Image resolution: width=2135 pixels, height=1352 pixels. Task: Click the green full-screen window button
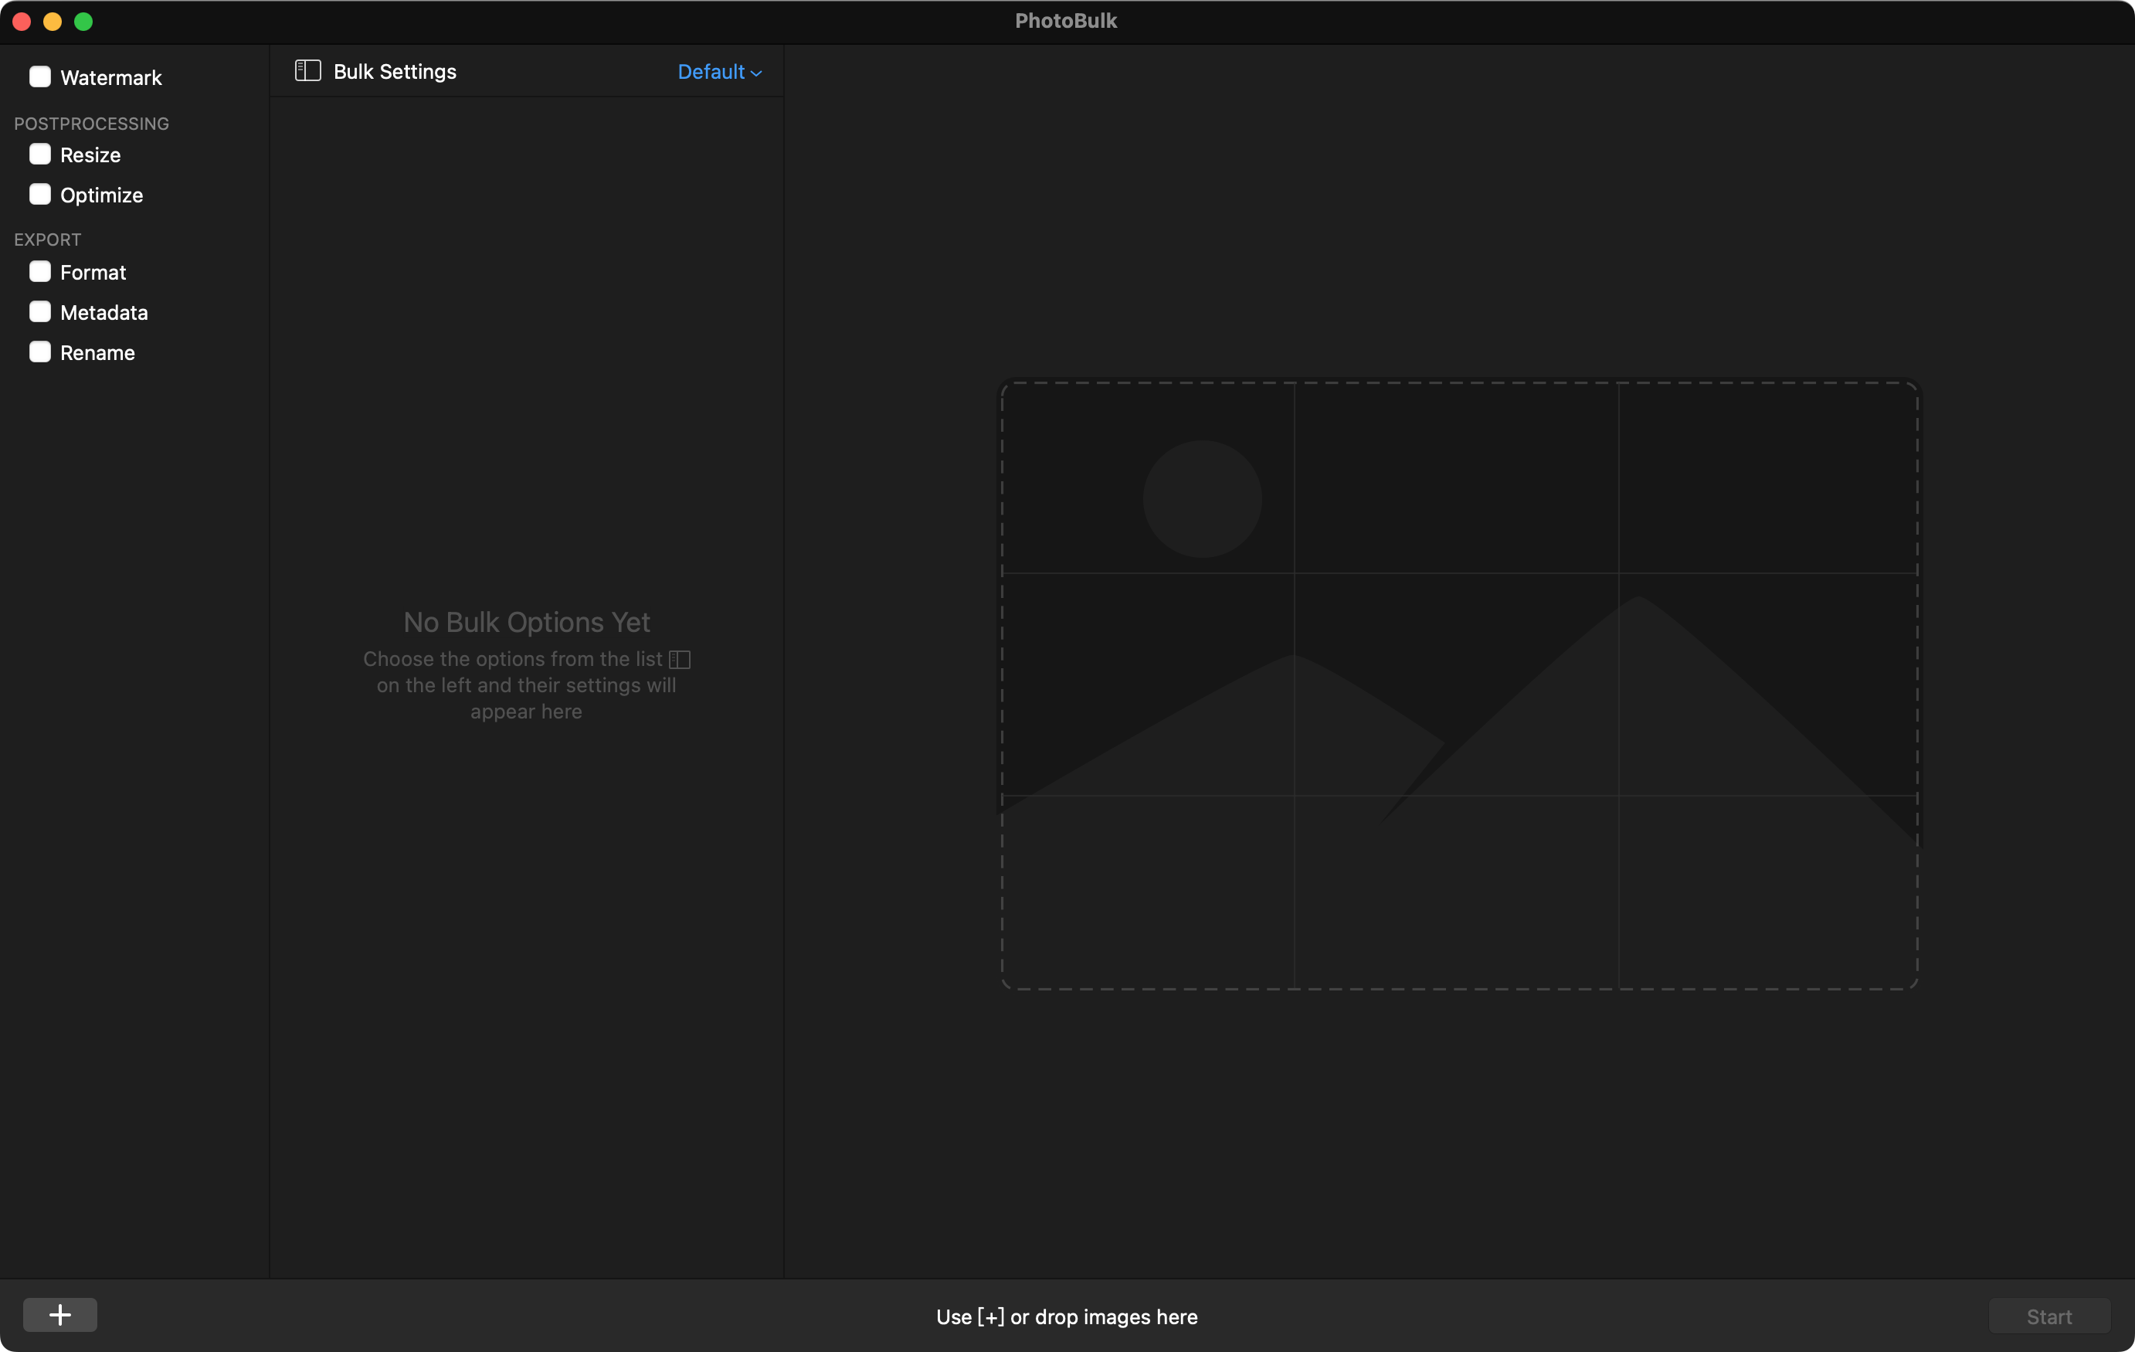(x=83, y=22)
